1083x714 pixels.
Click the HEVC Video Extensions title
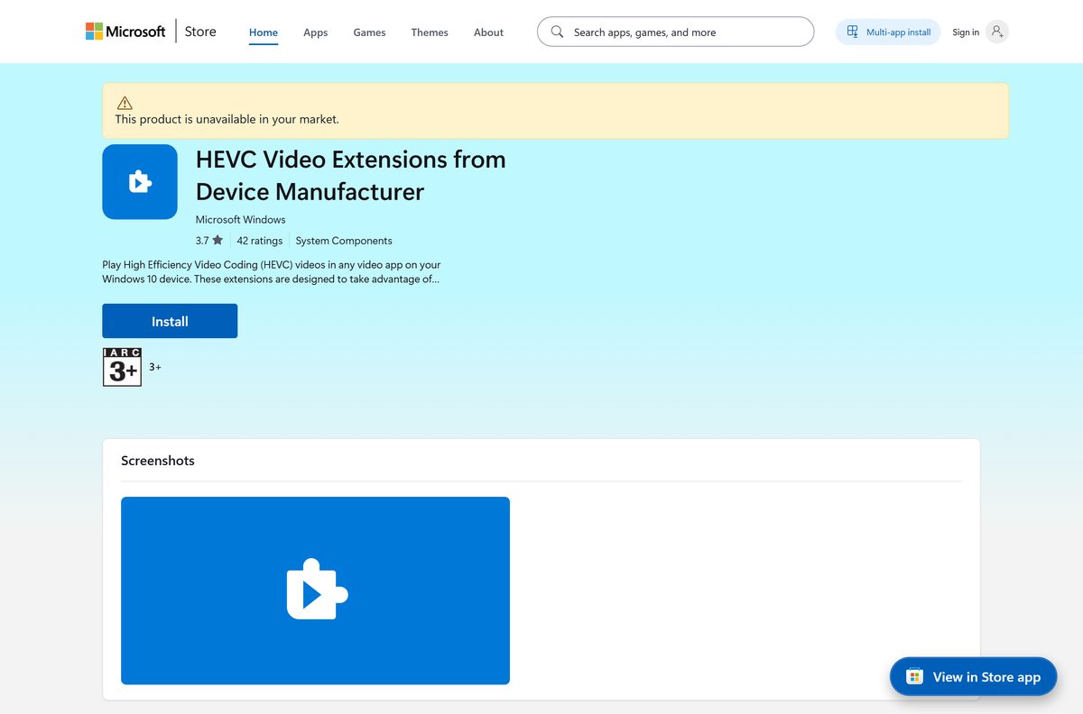pyautogui.click(x=351, y=175)
